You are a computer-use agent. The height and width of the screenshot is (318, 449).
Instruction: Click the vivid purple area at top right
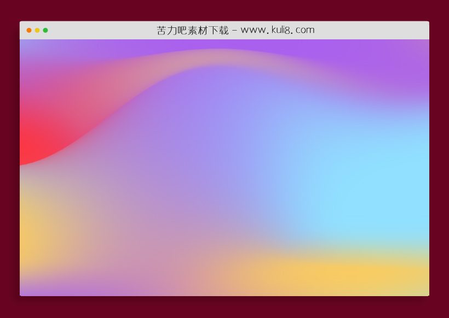(383, 66)
